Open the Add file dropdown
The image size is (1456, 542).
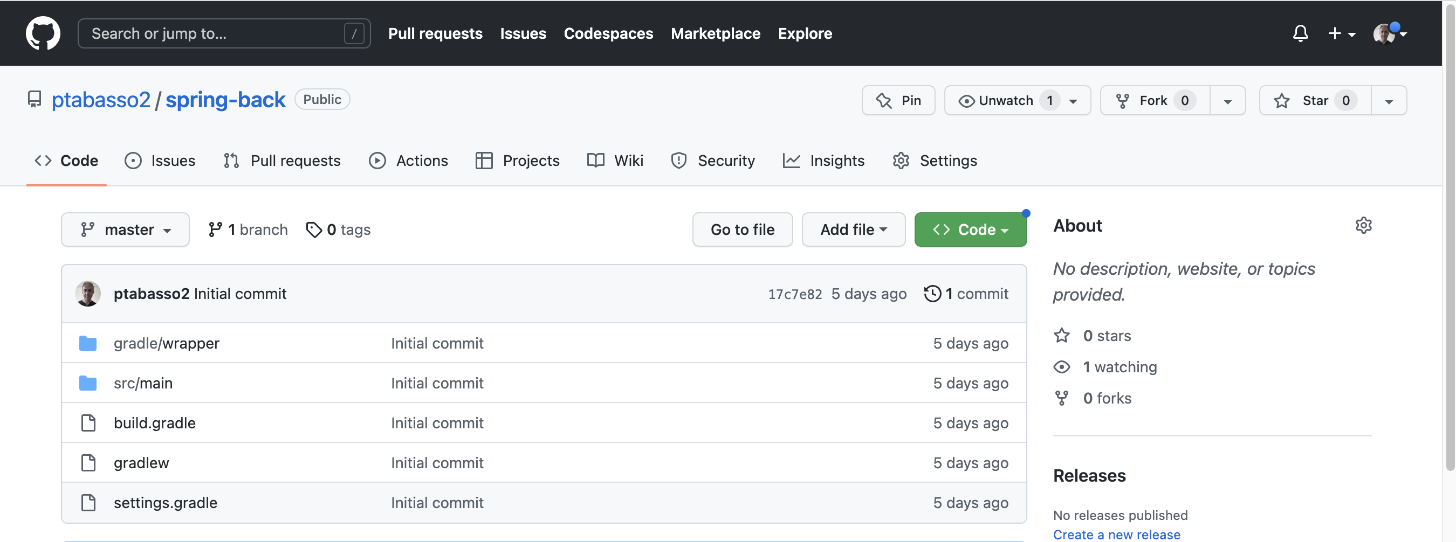[853, 230]
